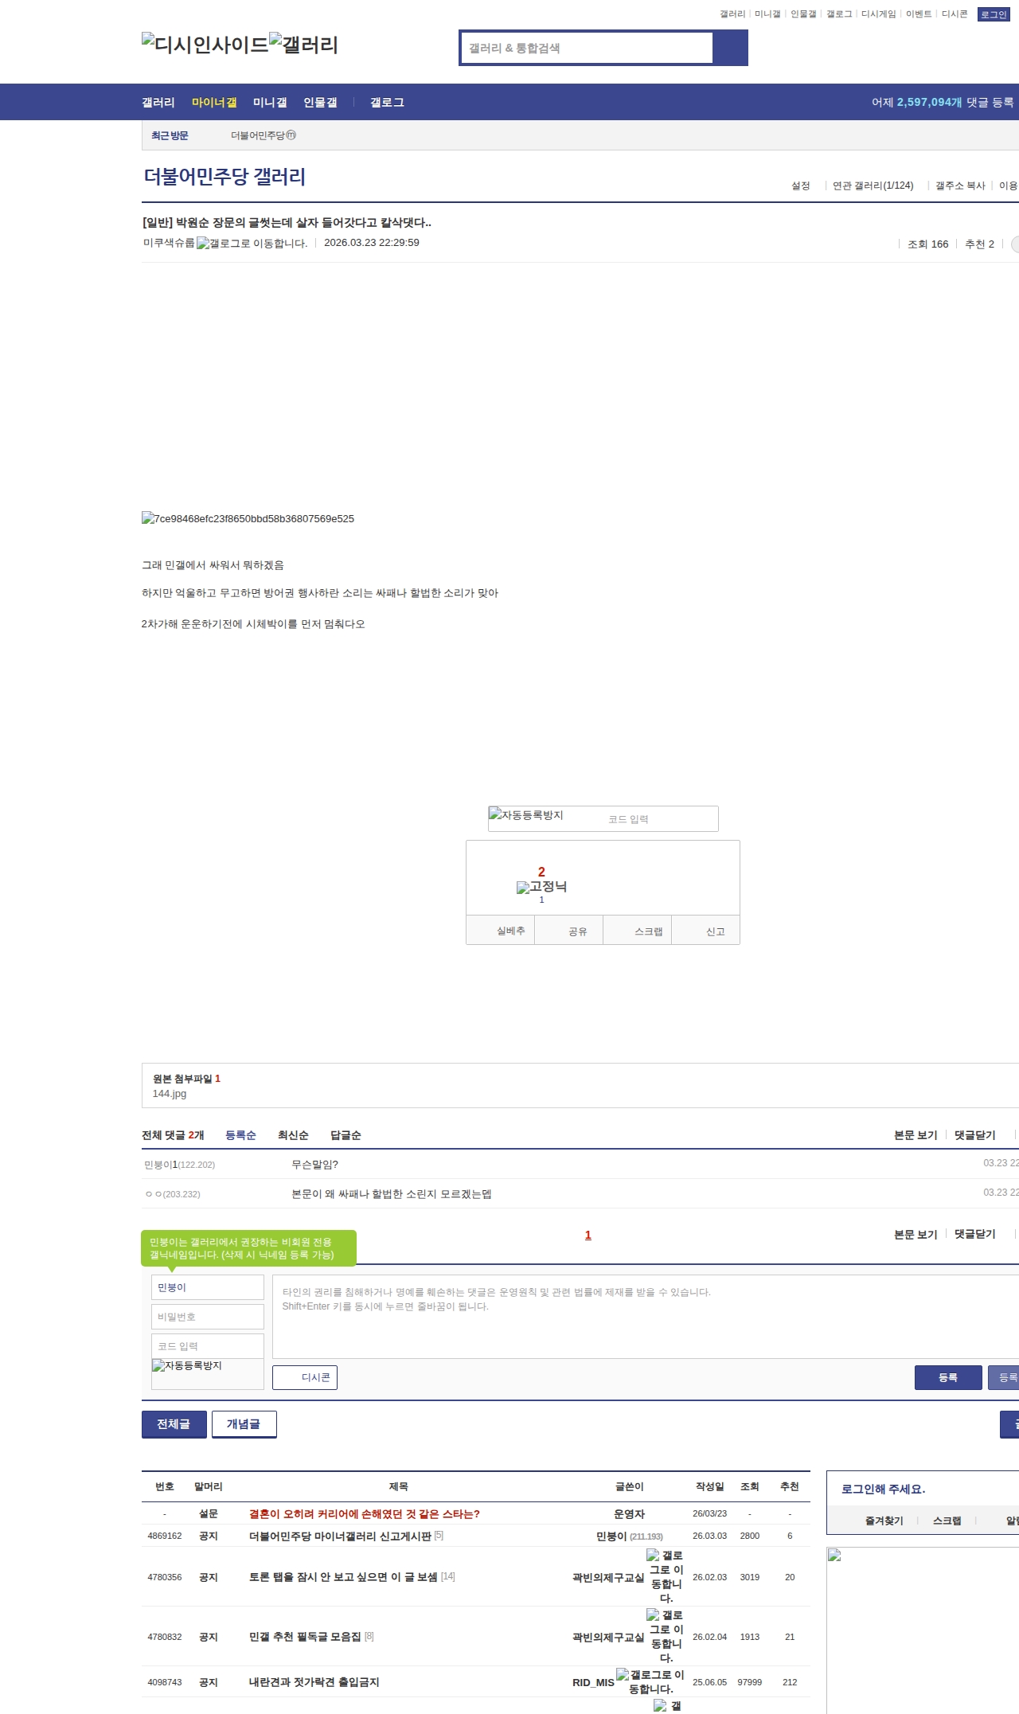
Task: Click the 로그인 button at the top
Action: click(994, 14)
